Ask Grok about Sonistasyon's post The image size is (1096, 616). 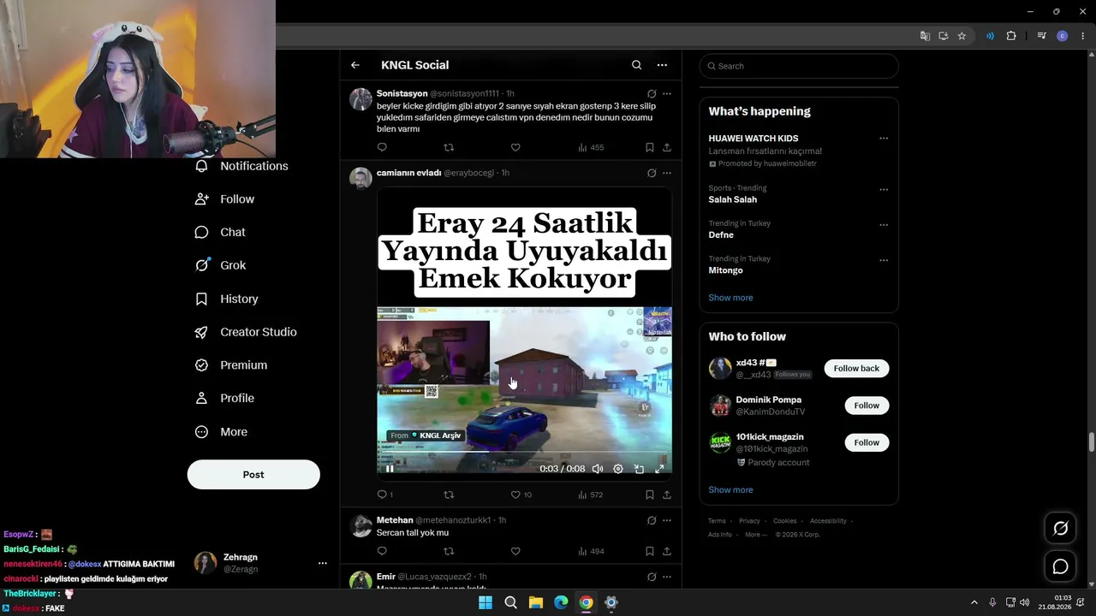coord(652,93)
